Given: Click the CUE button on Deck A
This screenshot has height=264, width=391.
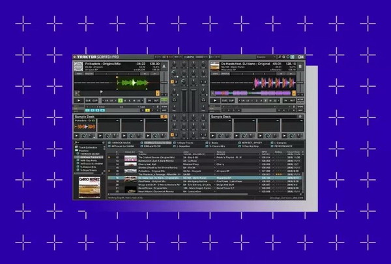Looking at the screenshot, I should coord(87,100).
